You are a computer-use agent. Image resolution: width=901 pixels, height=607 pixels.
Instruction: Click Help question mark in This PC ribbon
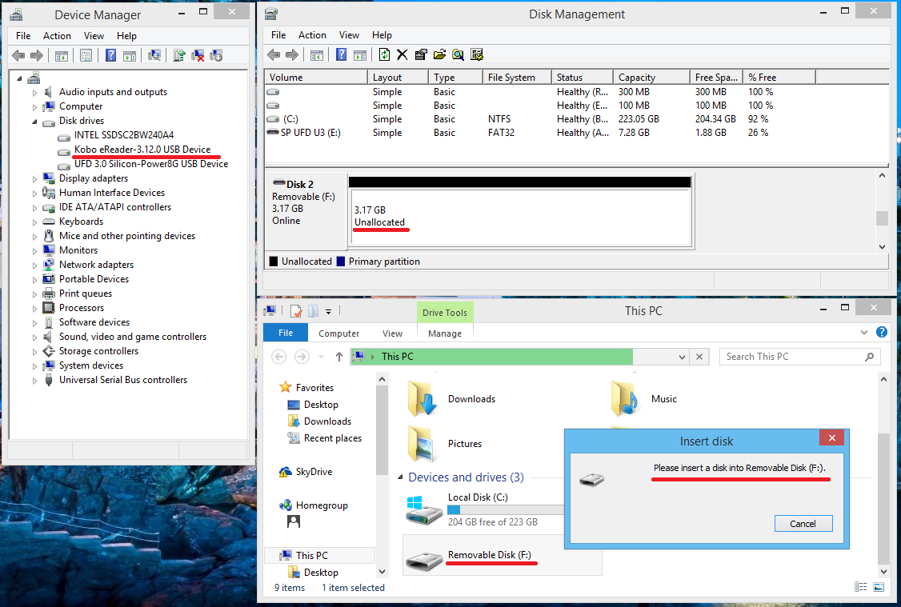882,333
